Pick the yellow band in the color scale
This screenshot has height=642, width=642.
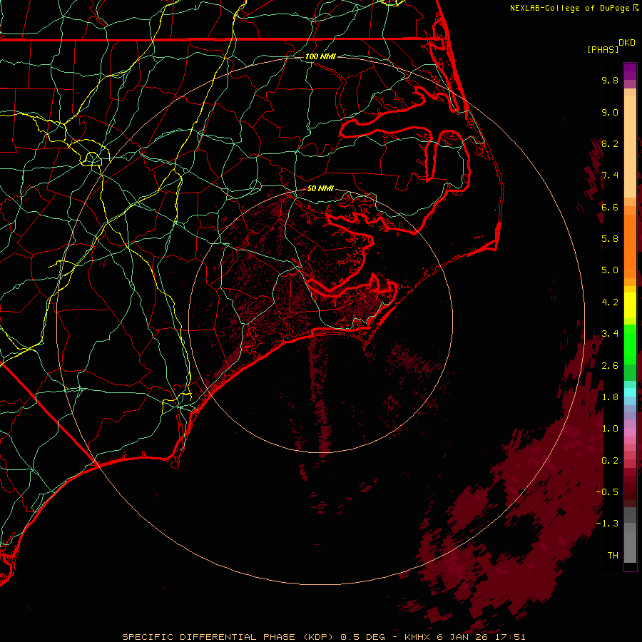630,305
